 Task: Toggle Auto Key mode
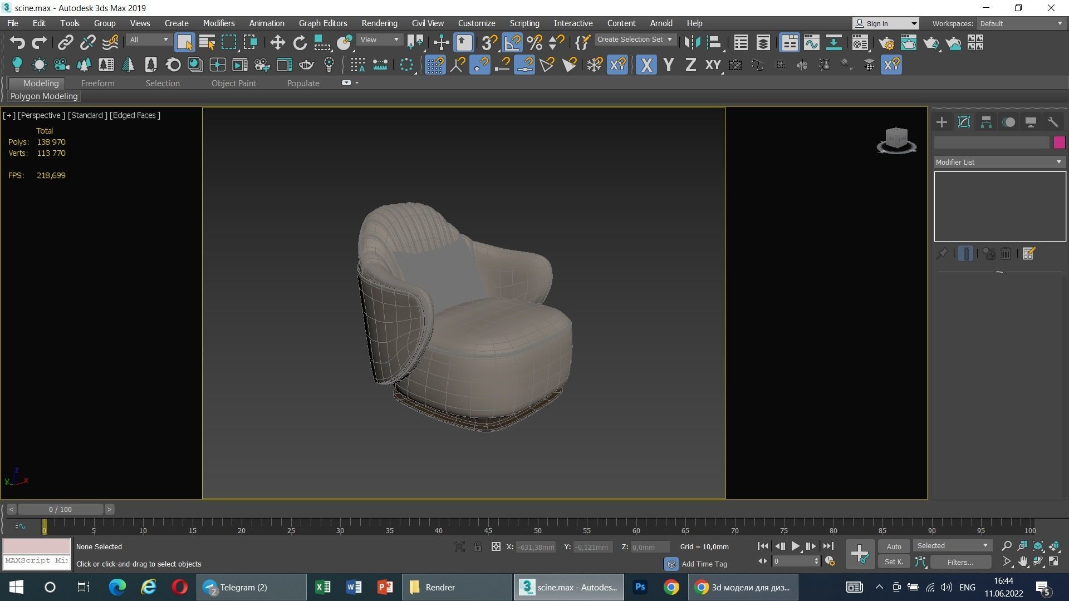coord(894,546)
